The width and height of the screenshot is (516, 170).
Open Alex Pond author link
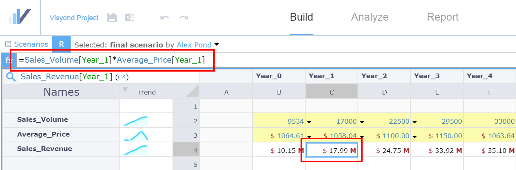(x=194, y=45)
